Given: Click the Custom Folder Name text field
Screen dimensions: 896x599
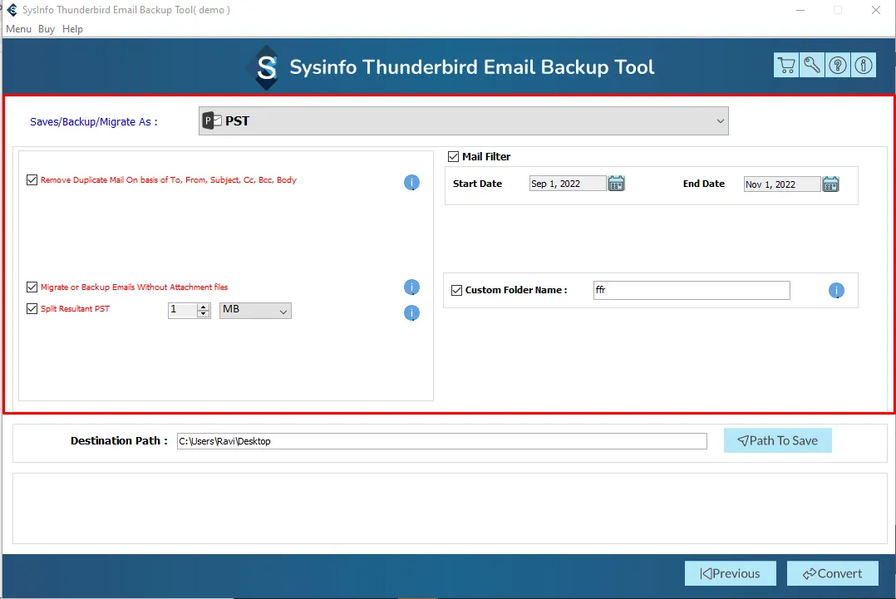Looking at the screenshot, I should 691,290.
